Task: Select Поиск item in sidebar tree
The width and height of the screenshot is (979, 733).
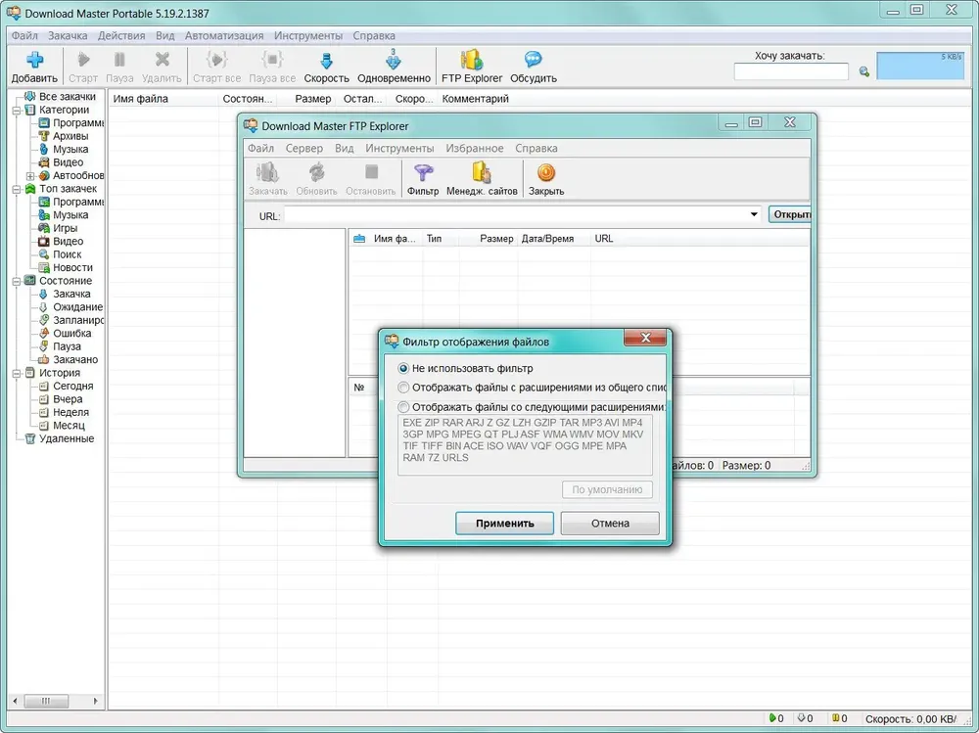Action: (67, 254)
